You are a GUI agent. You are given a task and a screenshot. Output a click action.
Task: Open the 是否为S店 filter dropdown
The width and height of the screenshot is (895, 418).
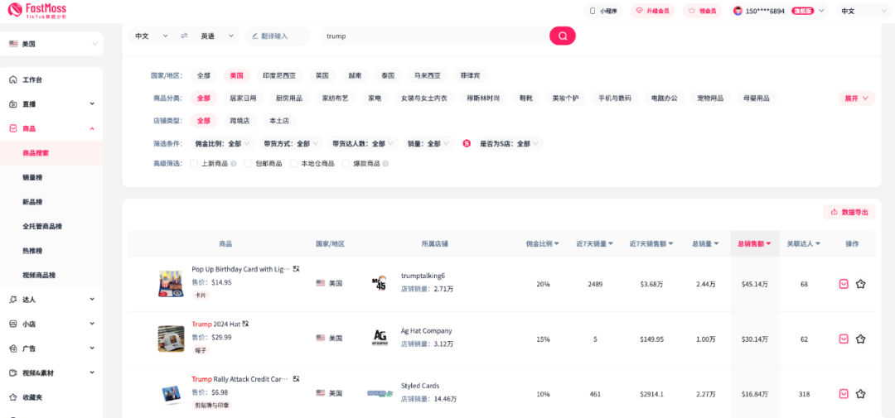coord(509,144)
